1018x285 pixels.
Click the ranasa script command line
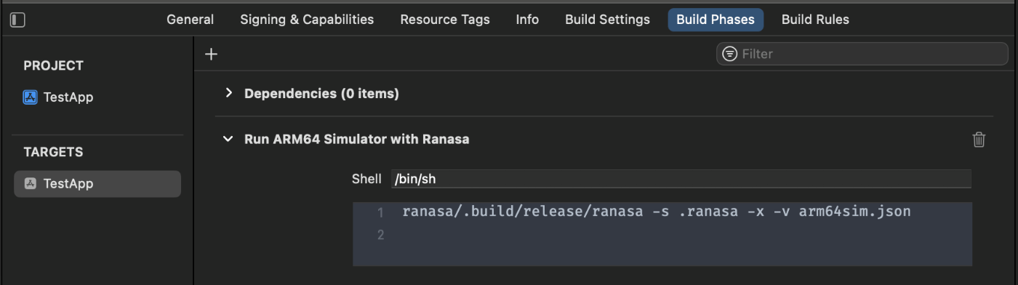pos(656,212)
